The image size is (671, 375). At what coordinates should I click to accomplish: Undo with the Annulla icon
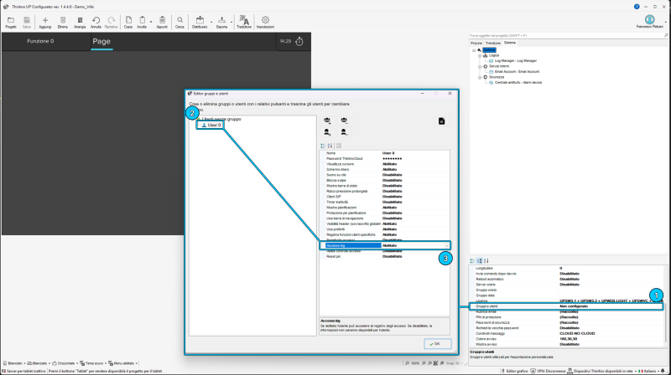(96, 20)
